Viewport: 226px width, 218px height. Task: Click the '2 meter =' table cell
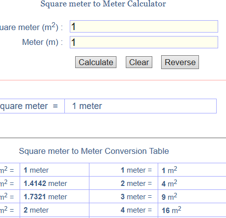pos(124,183)
